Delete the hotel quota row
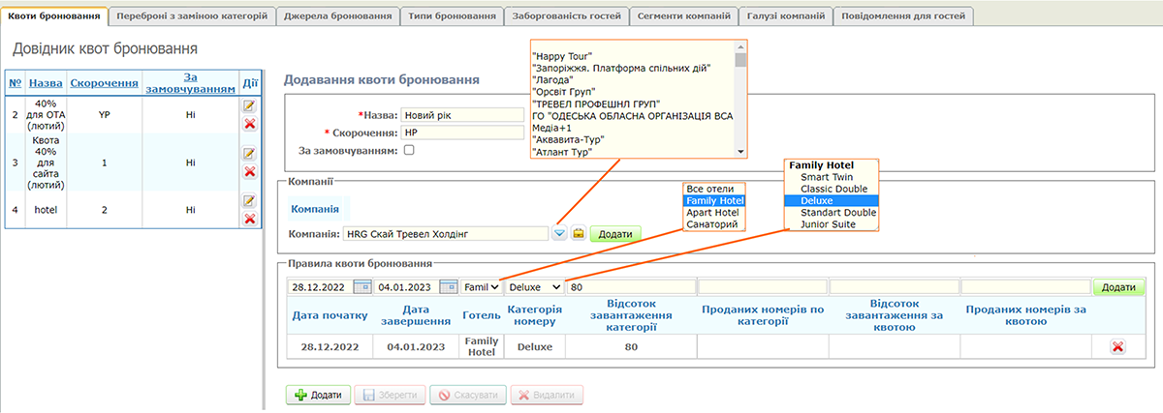 (249, 219)
